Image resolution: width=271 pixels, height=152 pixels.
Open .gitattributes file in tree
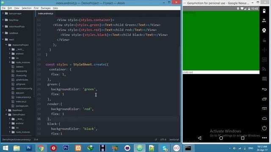(22, 80)
